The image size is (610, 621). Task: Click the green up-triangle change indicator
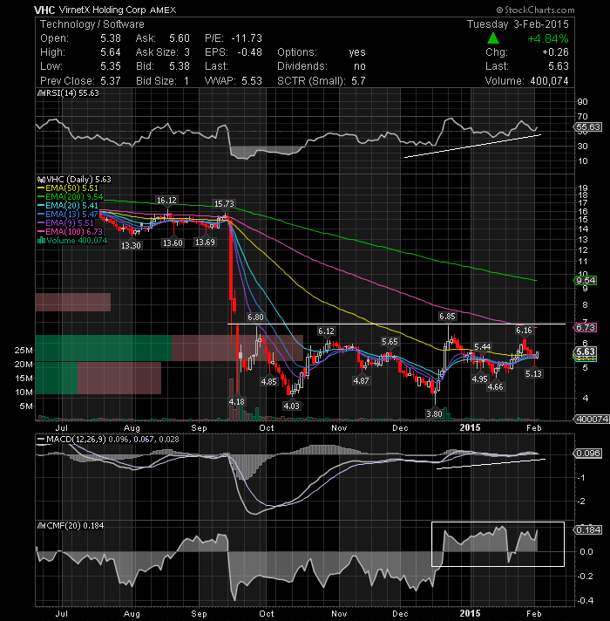click(492, 38)
